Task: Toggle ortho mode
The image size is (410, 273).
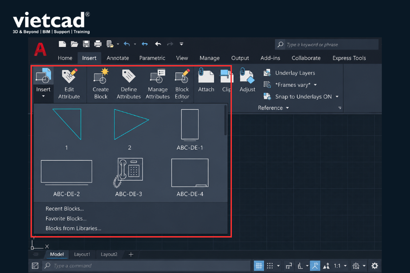Action: [x=289, y=266]
